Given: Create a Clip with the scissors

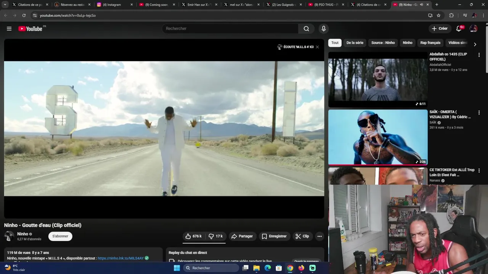Looking at the screenshot, I should click(302, 236).
